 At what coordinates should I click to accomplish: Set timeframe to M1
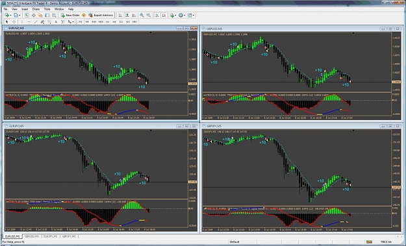(81, 21)
